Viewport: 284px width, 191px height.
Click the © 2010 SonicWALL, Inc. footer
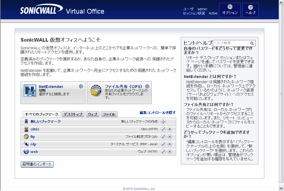tap(139, 189)
